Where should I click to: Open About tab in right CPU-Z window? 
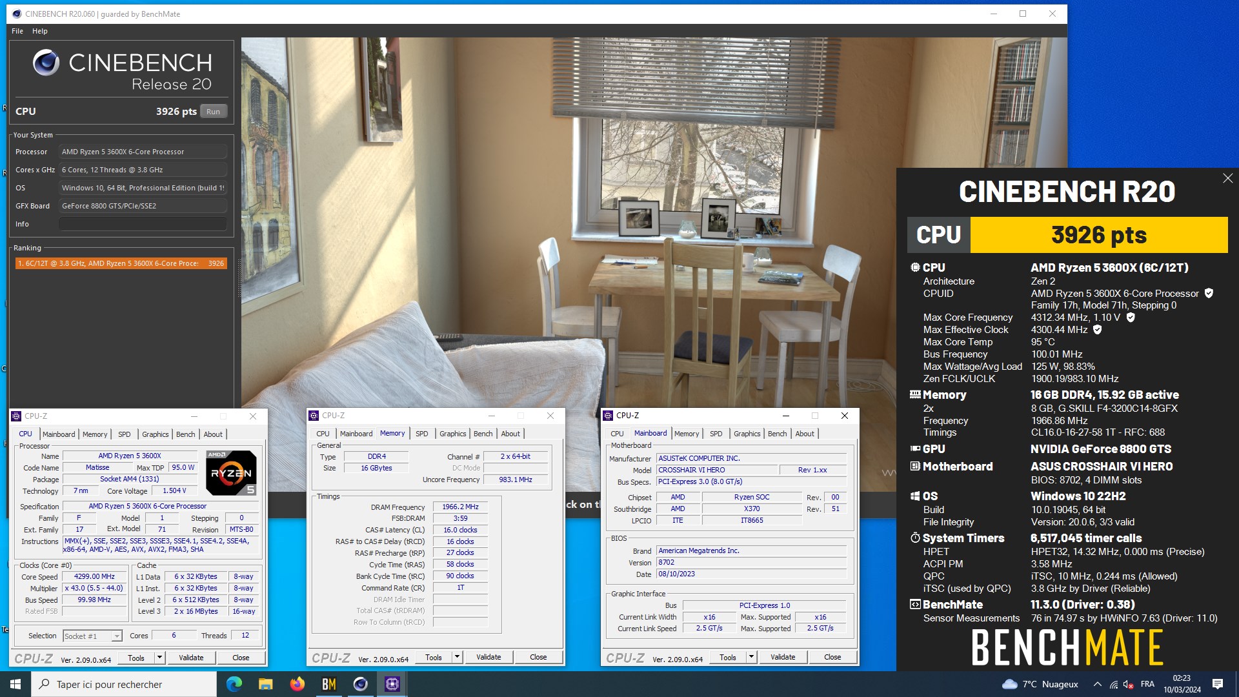click(804, 434)
